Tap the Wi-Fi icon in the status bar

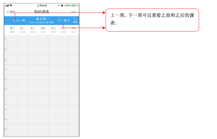coord(11,5)
